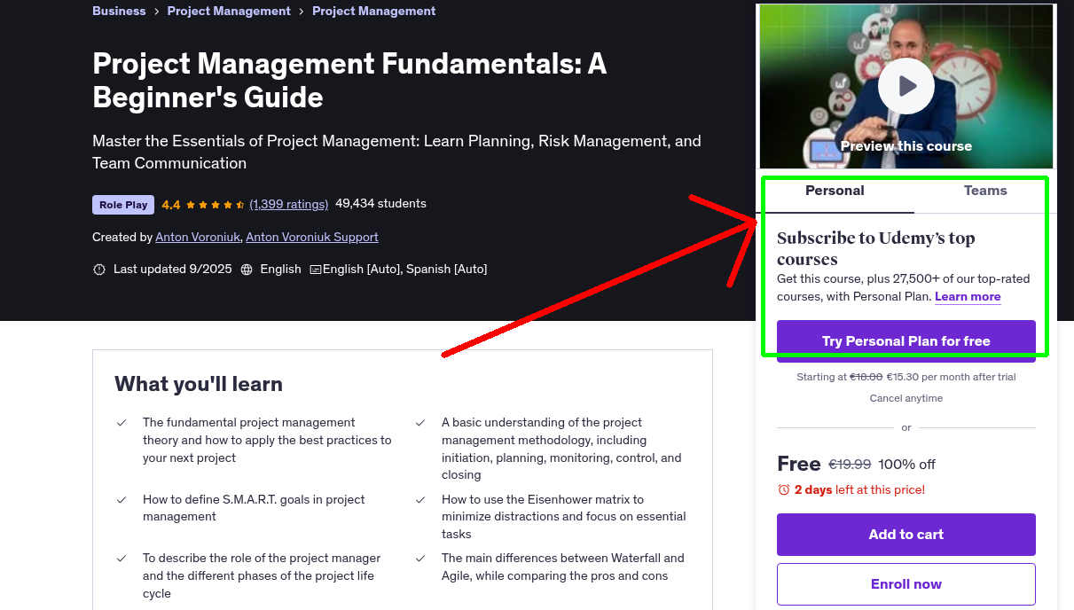Click checkmark beside basic understanding of methodology
Viewport: 1074px width, 610px height.
coord(420,423)
